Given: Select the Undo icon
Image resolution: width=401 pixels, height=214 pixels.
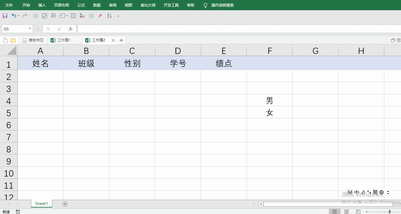Looking at the screenshot, I should click(x=13, y=15).
